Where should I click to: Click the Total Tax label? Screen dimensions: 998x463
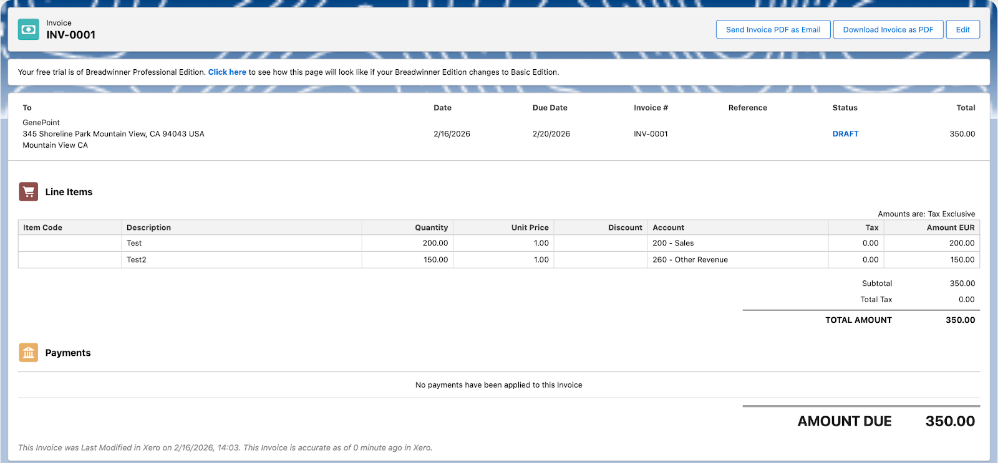[876, 300]
